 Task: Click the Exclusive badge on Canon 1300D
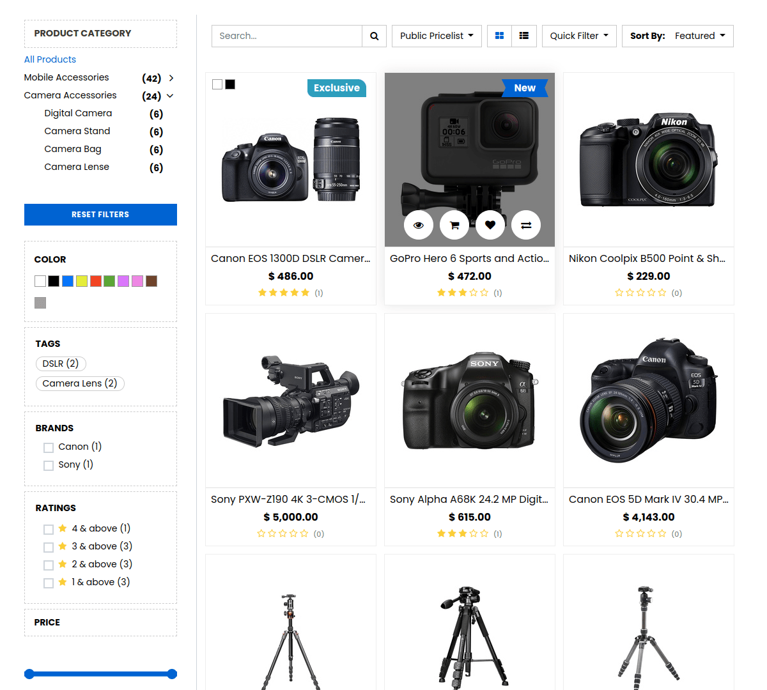337,88
